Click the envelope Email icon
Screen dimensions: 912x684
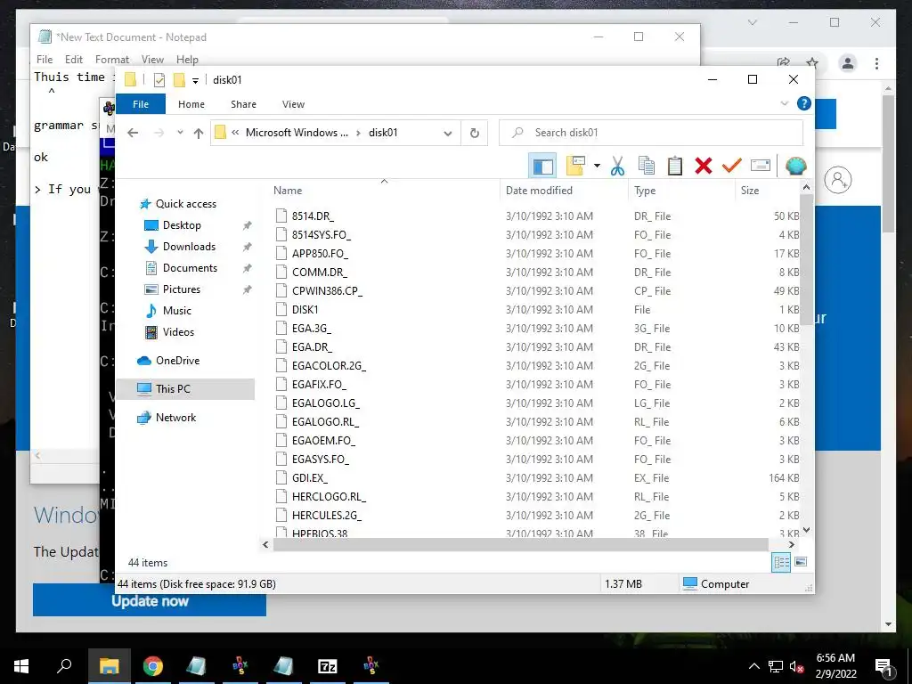(761, 166)
